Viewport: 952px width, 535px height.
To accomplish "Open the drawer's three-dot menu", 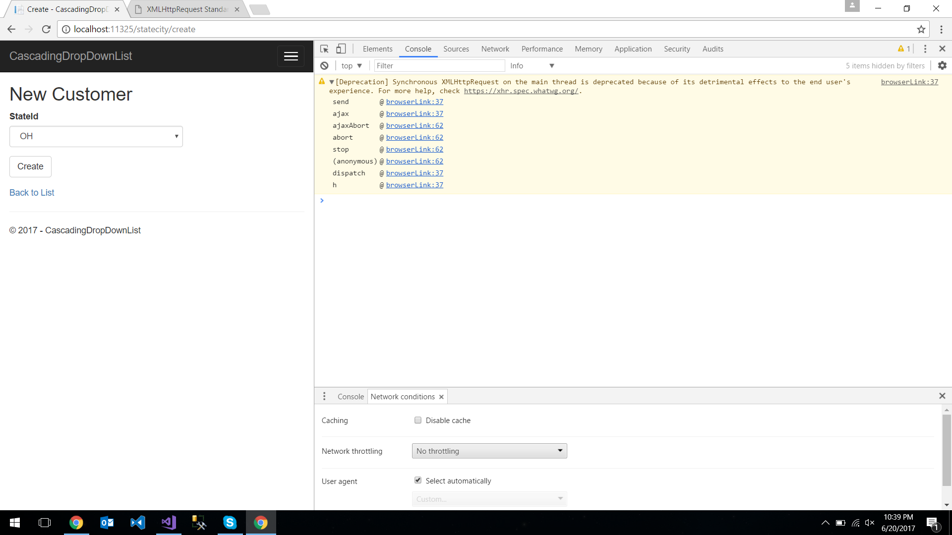I will [324, 396].
